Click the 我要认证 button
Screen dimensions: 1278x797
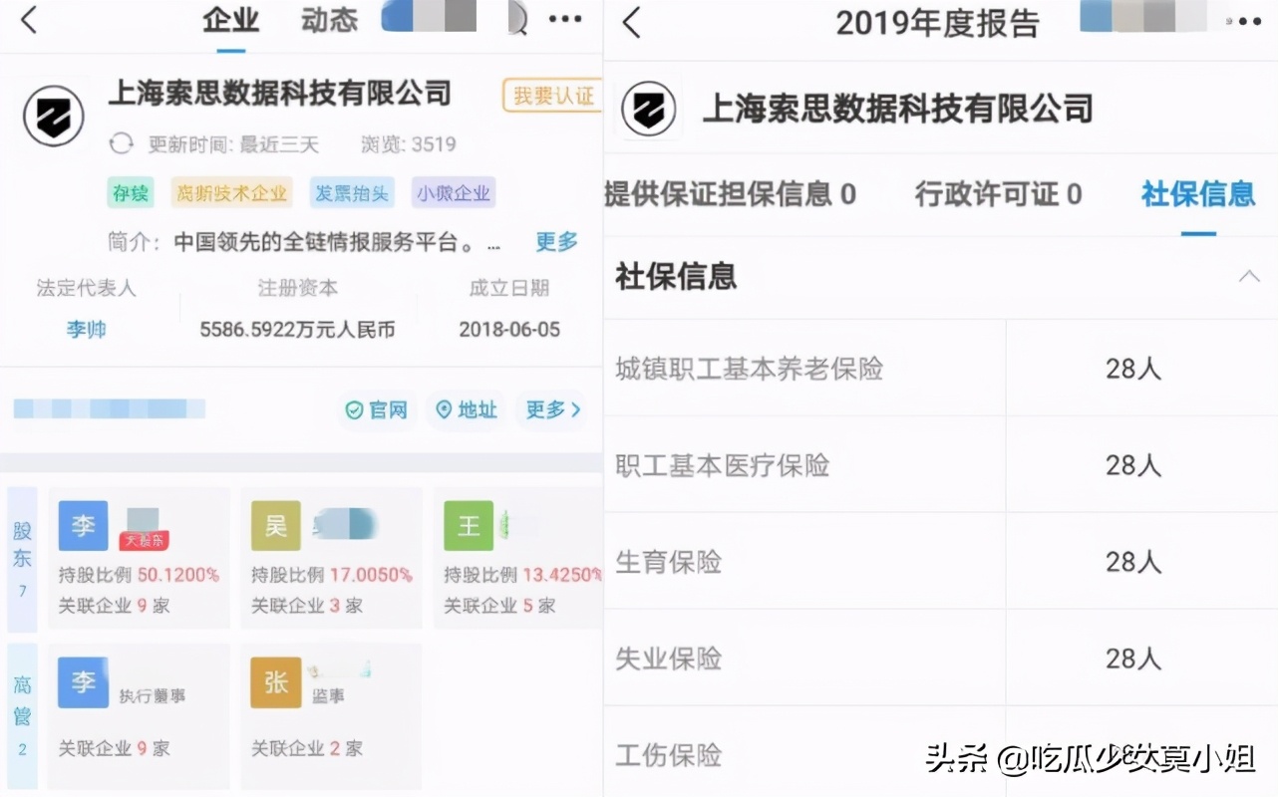554,95
